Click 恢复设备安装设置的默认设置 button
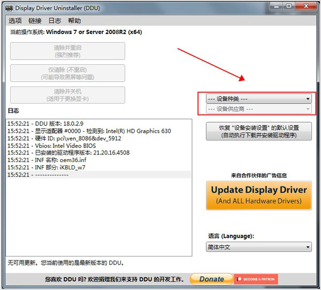321x290 pixels. coord(259,131)
